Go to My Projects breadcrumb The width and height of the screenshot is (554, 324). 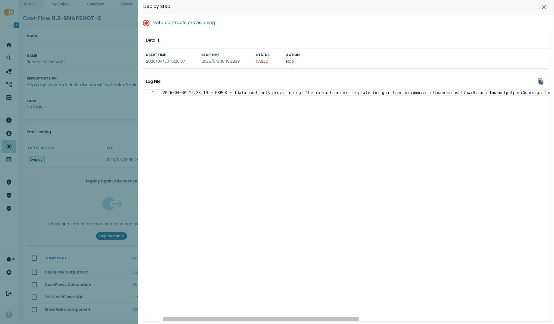[61, 4]
